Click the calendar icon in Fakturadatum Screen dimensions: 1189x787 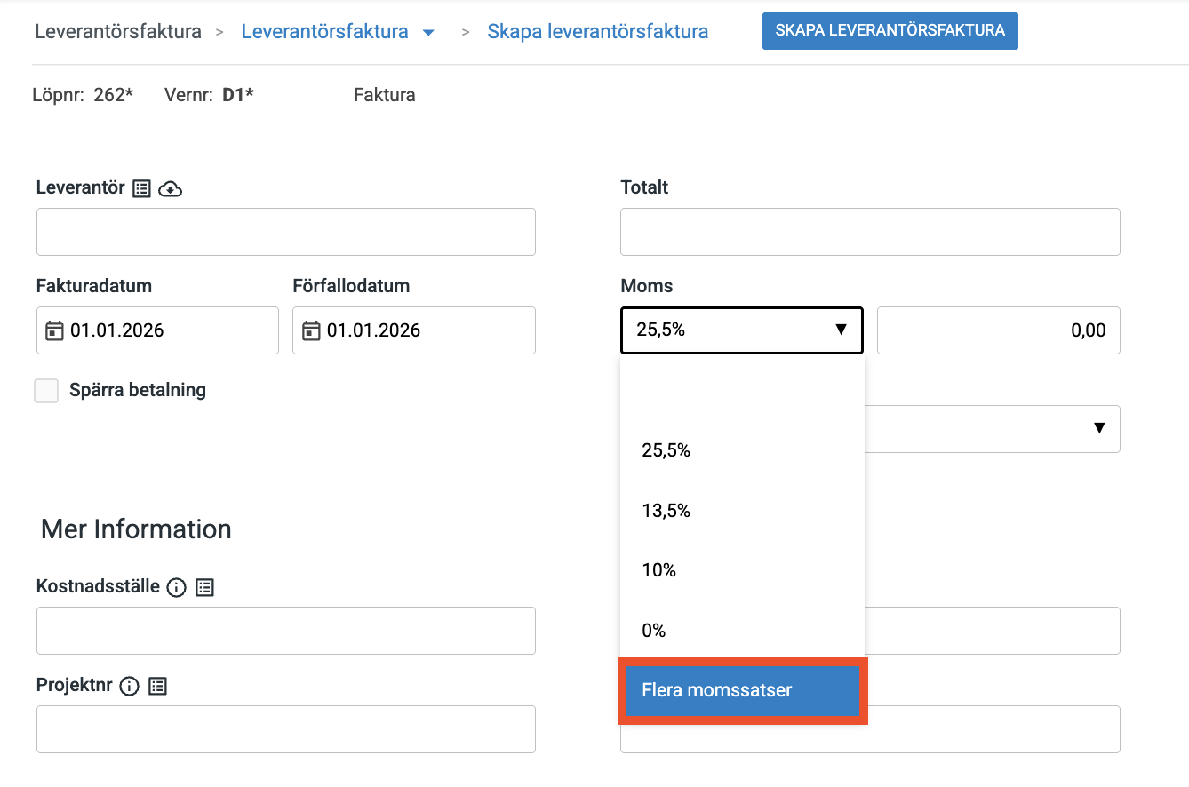pyautogui.click(x=54, y=330)
